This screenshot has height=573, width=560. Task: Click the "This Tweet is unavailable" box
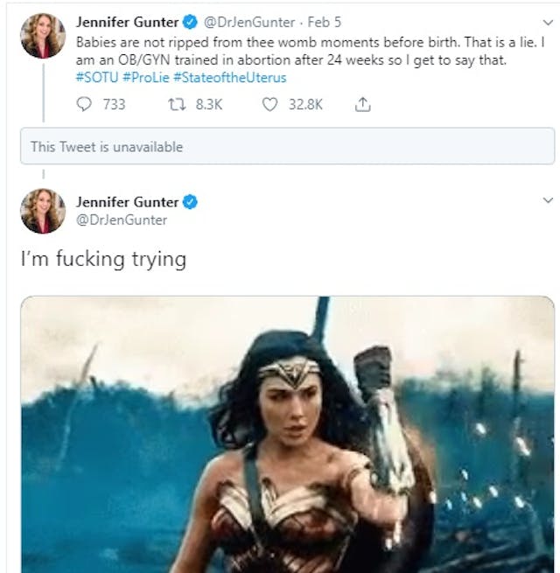click(x=287, y=147)
